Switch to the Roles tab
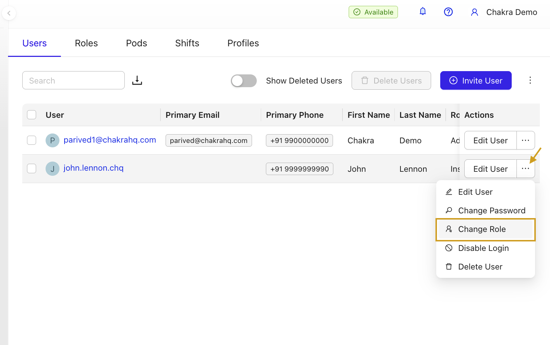Screen dimensions: 550x345 click(86, 43)
